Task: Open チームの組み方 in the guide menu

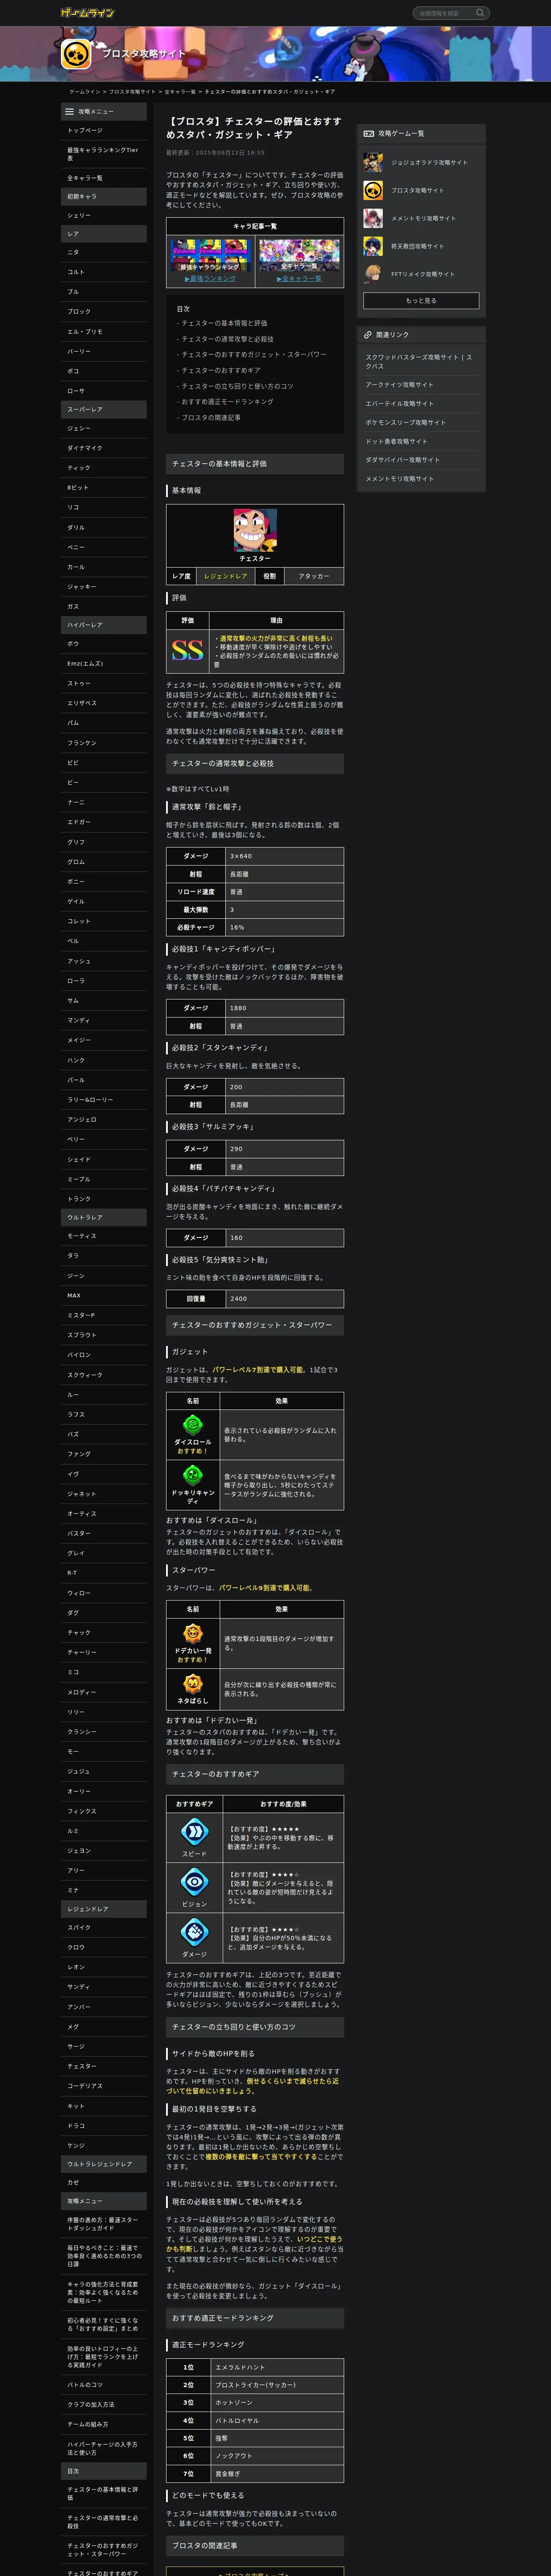Action: tap(104, 2424)
